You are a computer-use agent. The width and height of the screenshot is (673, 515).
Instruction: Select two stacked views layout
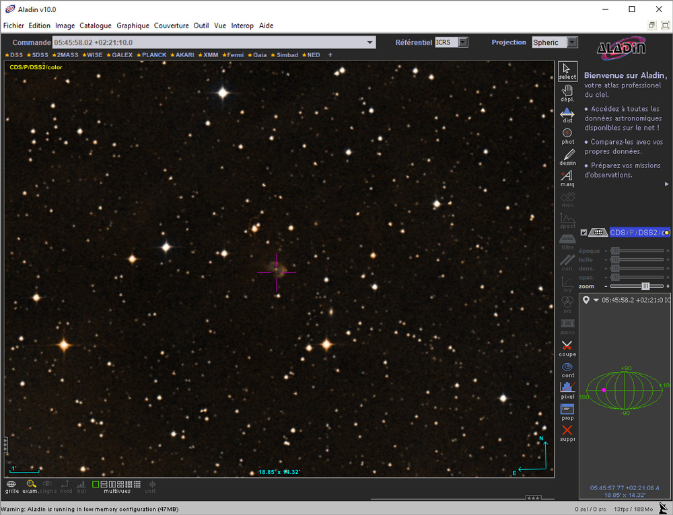104,484
